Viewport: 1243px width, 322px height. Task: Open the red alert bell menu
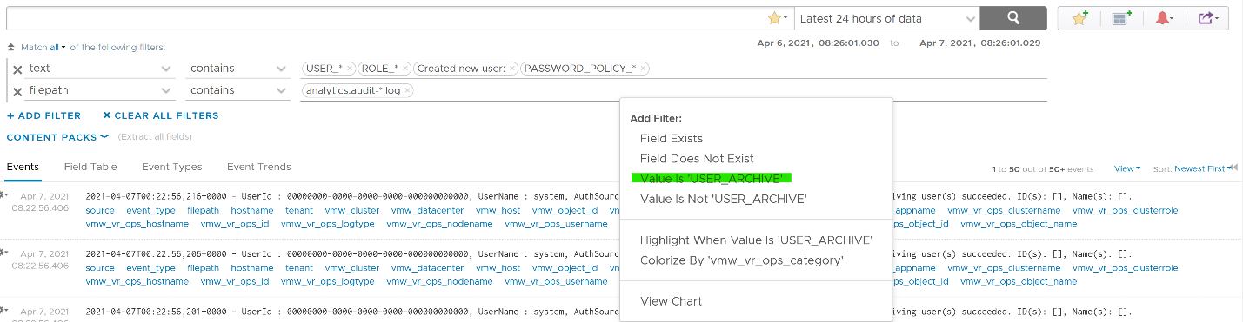[x=1165, y=18]
